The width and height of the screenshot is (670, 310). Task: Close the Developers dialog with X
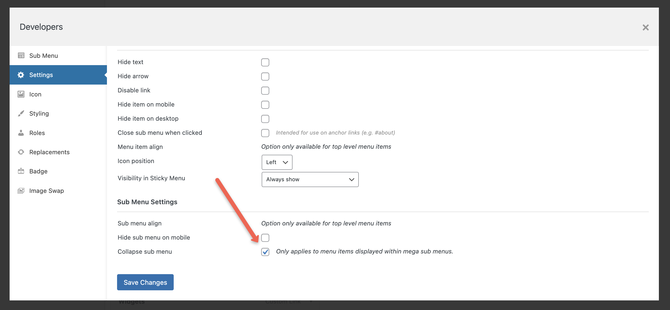point(645,27)
